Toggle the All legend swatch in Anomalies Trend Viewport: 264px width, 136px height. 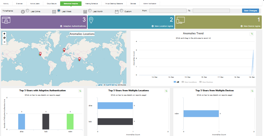point(175,82)
